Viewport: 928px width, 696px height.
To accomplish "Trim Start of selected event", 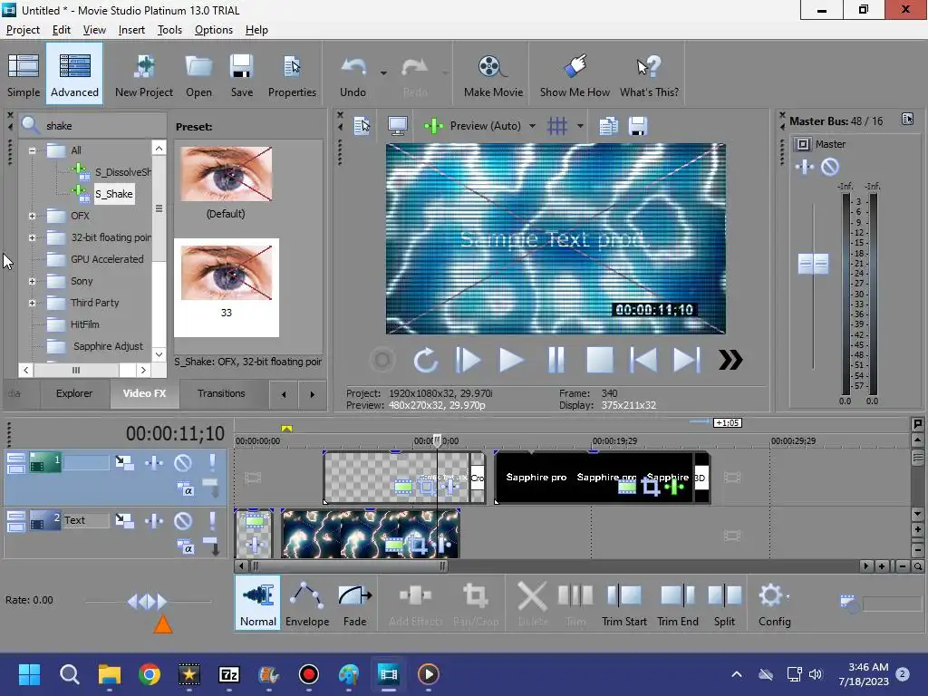I will tap(623, 603).
